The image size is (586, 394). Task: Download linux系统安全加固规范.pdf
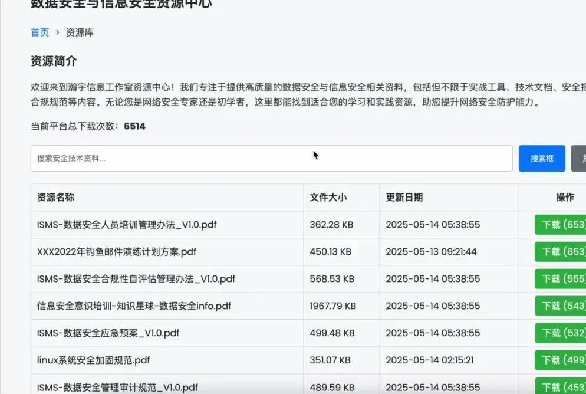pyautogui.click(x=559, y=360)
